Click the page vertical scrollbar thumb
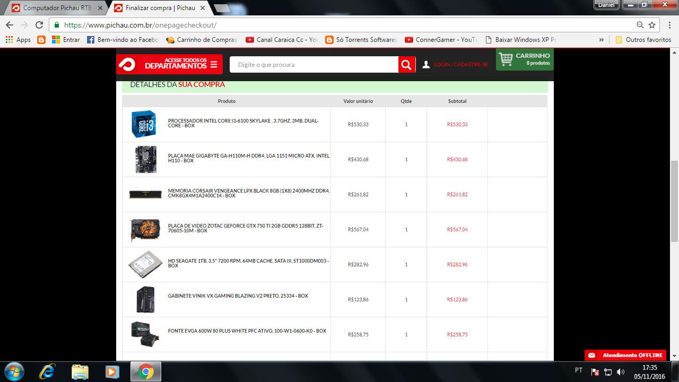This screenshot has height=382, width=679. 675,201
